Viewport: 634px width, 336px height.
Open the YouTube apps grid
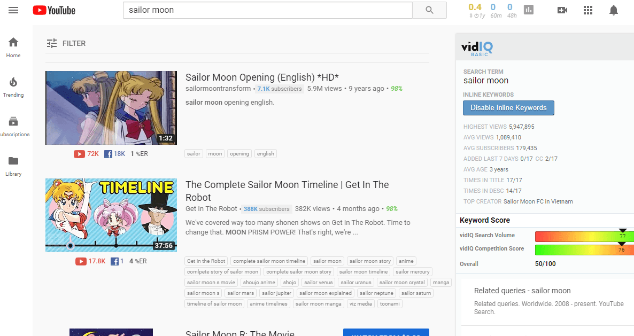pos(588,10)
